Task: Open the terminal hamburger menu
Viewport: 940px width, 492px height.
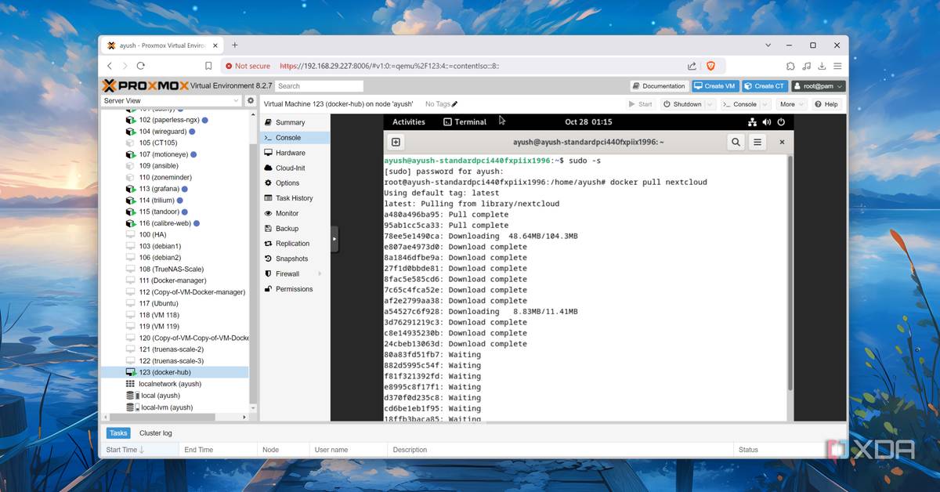Action: coord(757,143)
